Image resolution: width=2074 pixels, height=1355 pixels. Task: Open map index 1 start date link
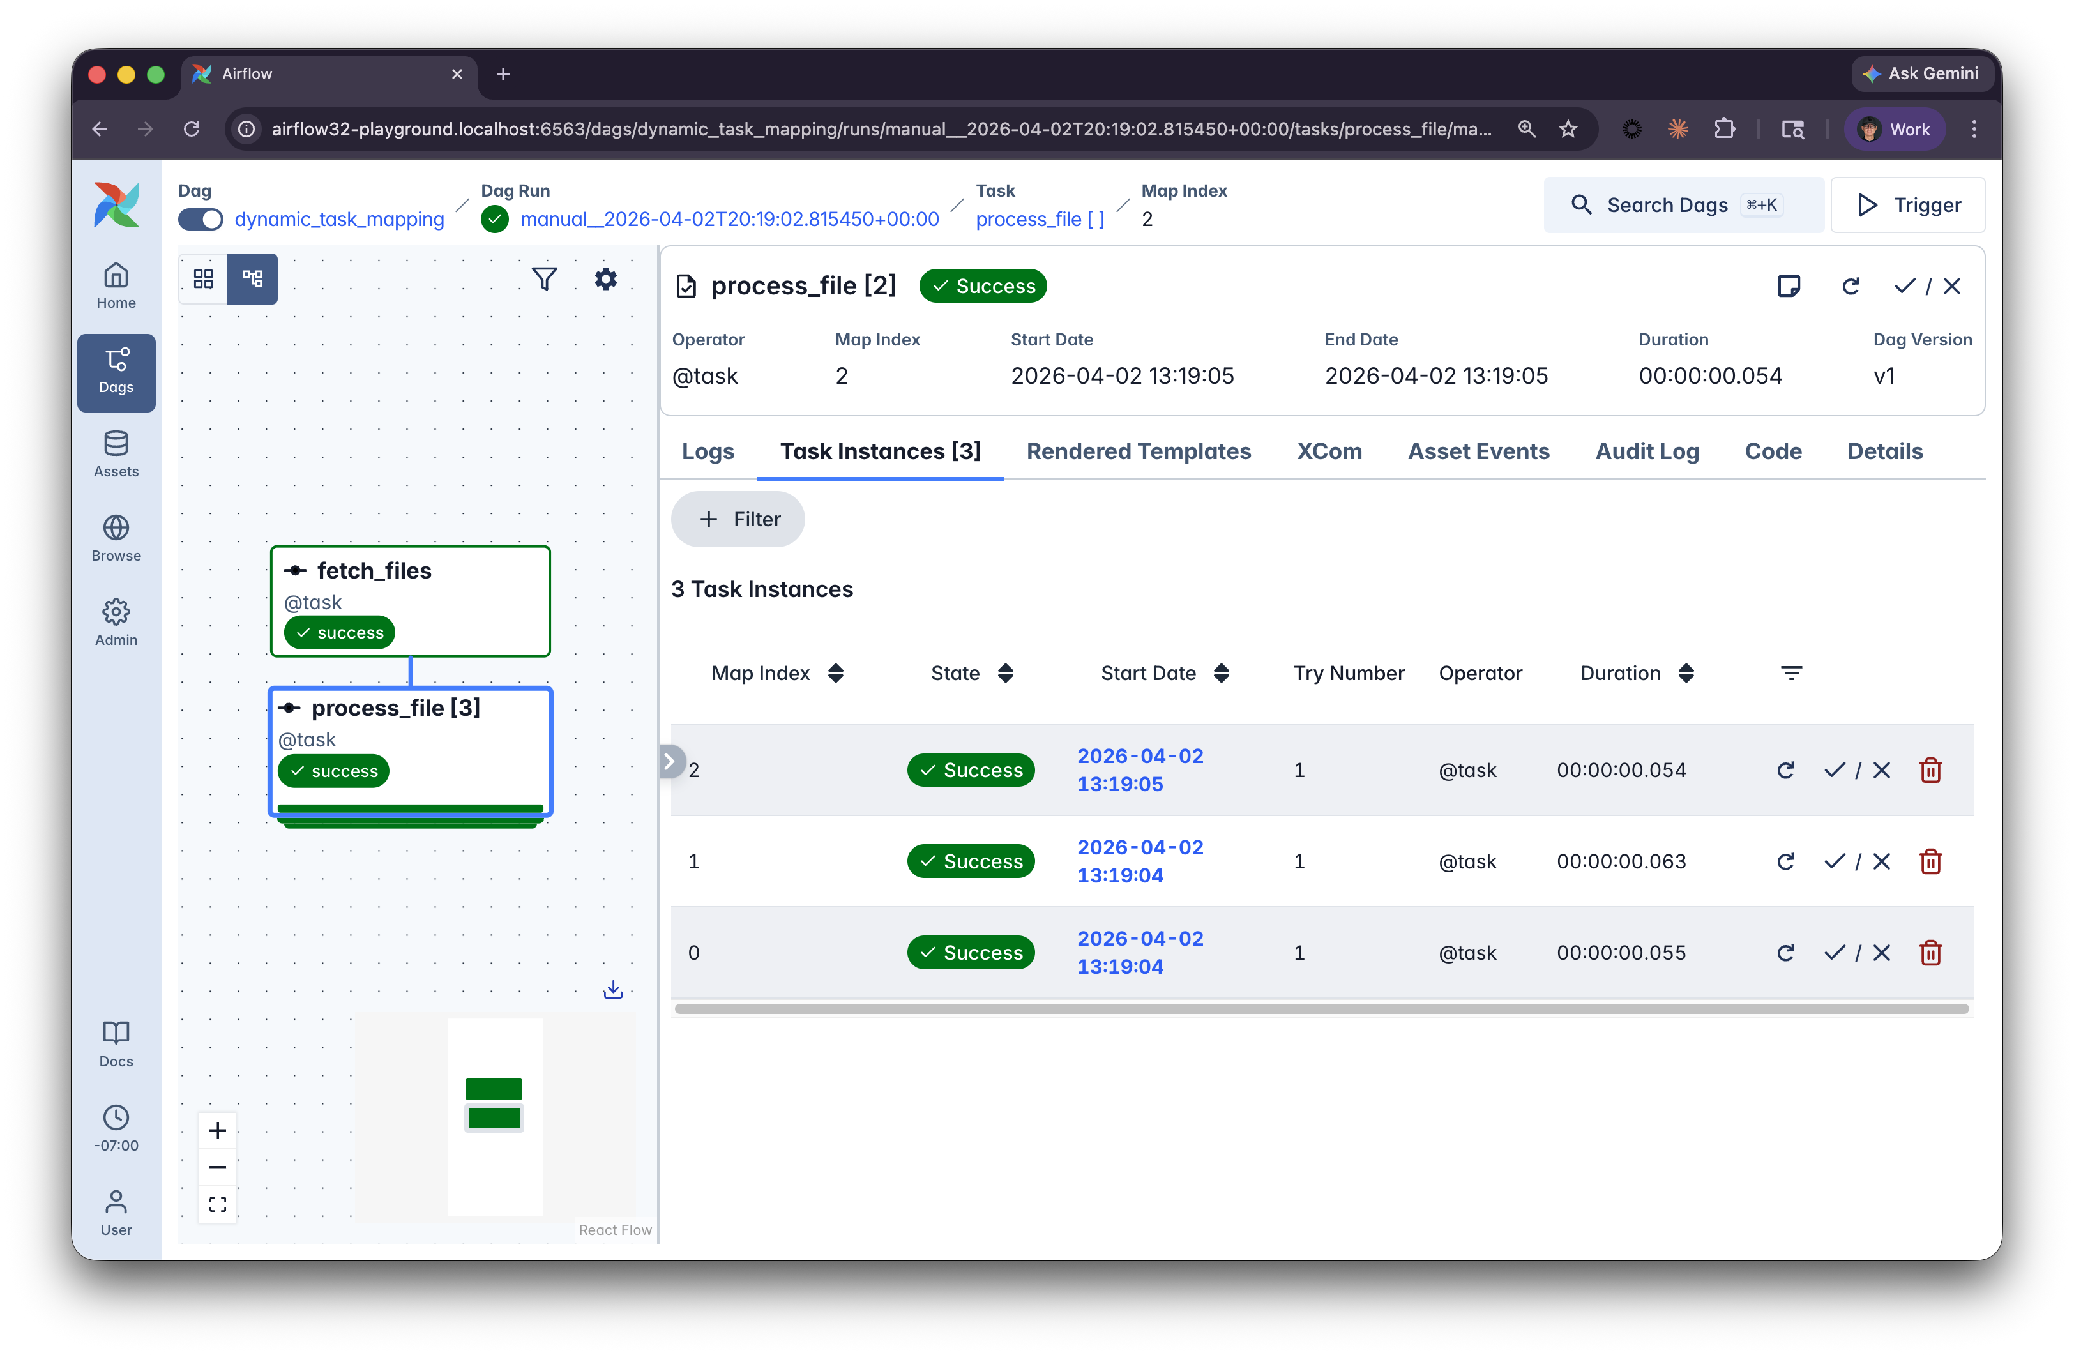point(1140,861)
